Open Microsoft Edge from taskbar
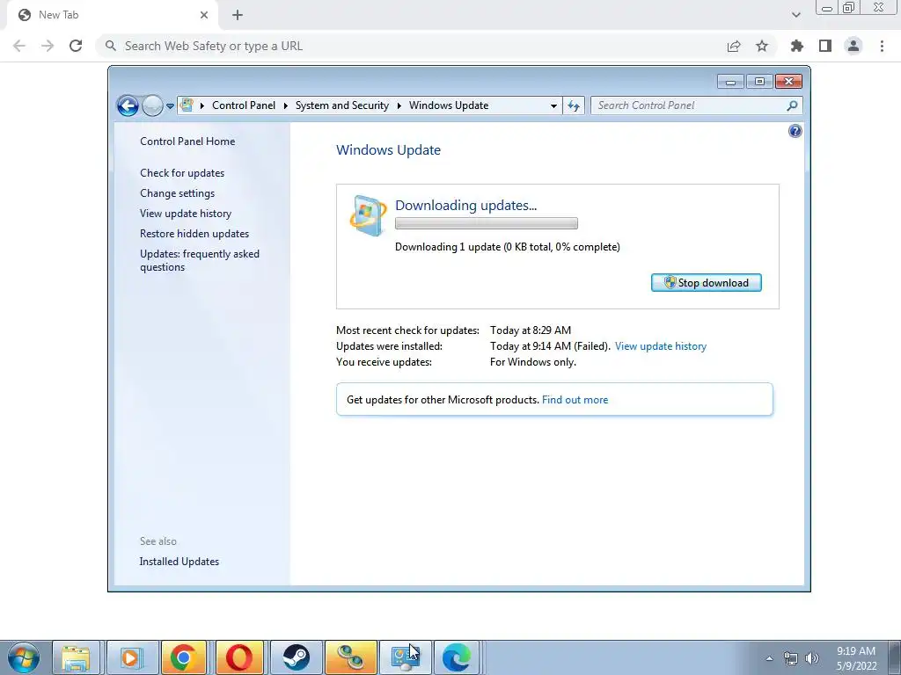 457,657
